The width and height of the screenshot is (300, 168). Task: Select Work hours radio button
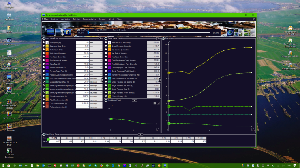tap(44, 50)
